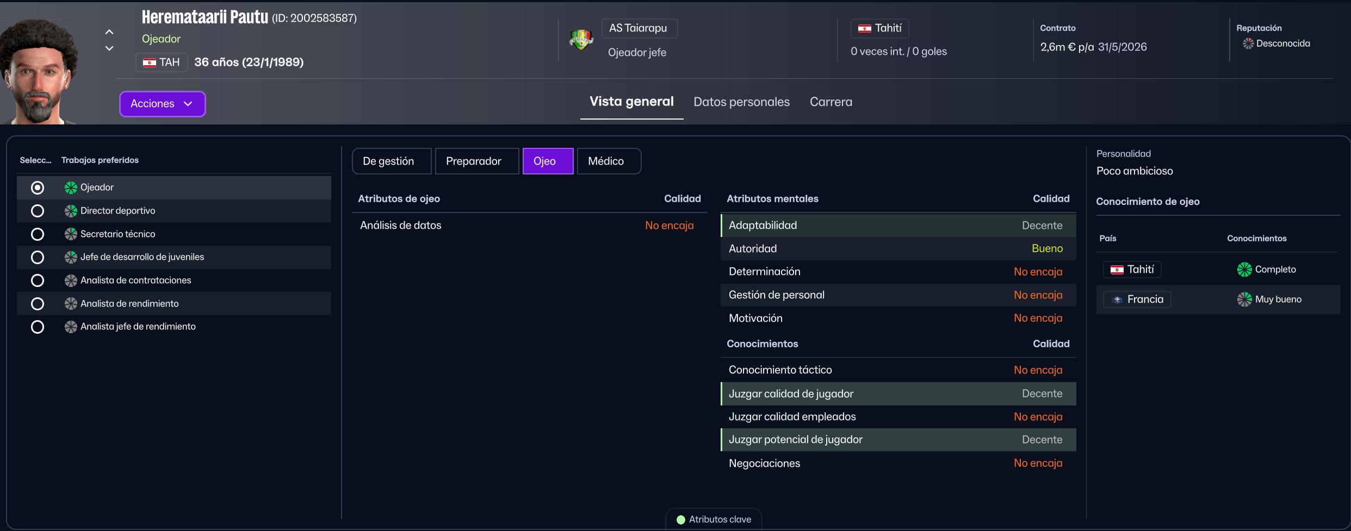
Task: Open the Carrera tab
Action: pos(831,102)
